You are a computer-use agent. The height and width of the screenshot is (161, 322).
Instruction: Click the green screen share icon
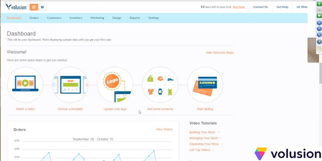click(319, 16)
